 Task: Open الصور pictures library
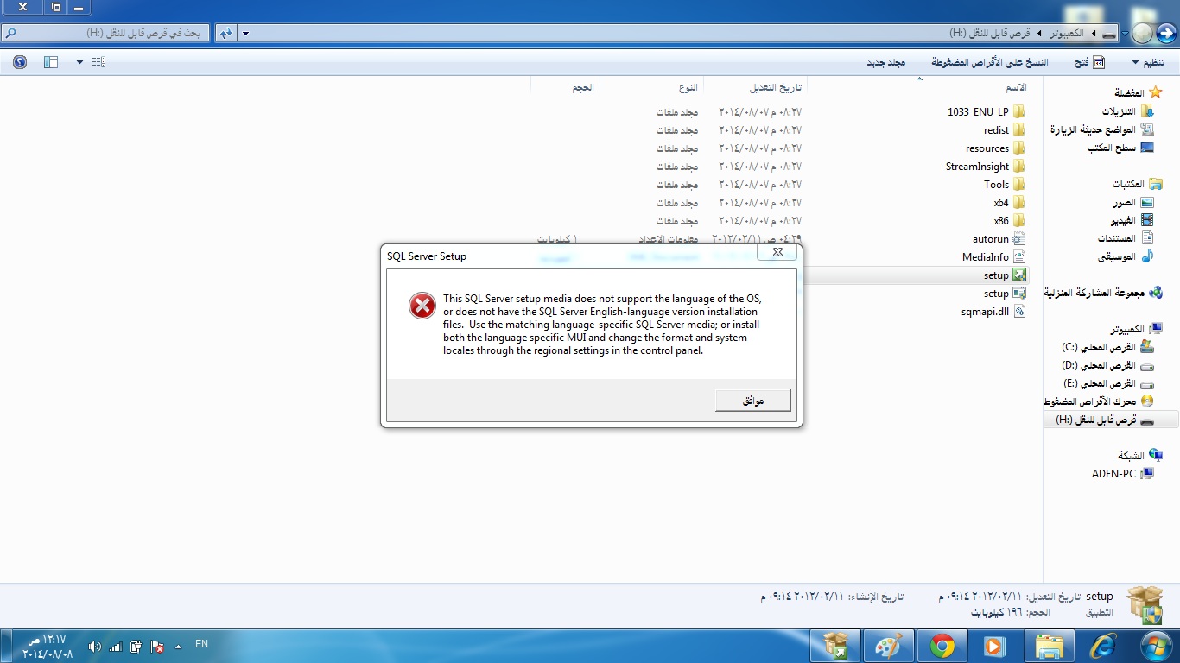(x=1132, y=202)
